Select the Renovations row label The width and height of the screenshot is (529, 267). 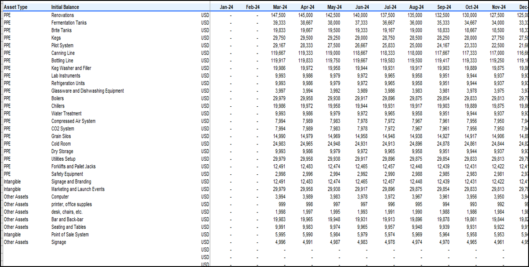[62, 15]
